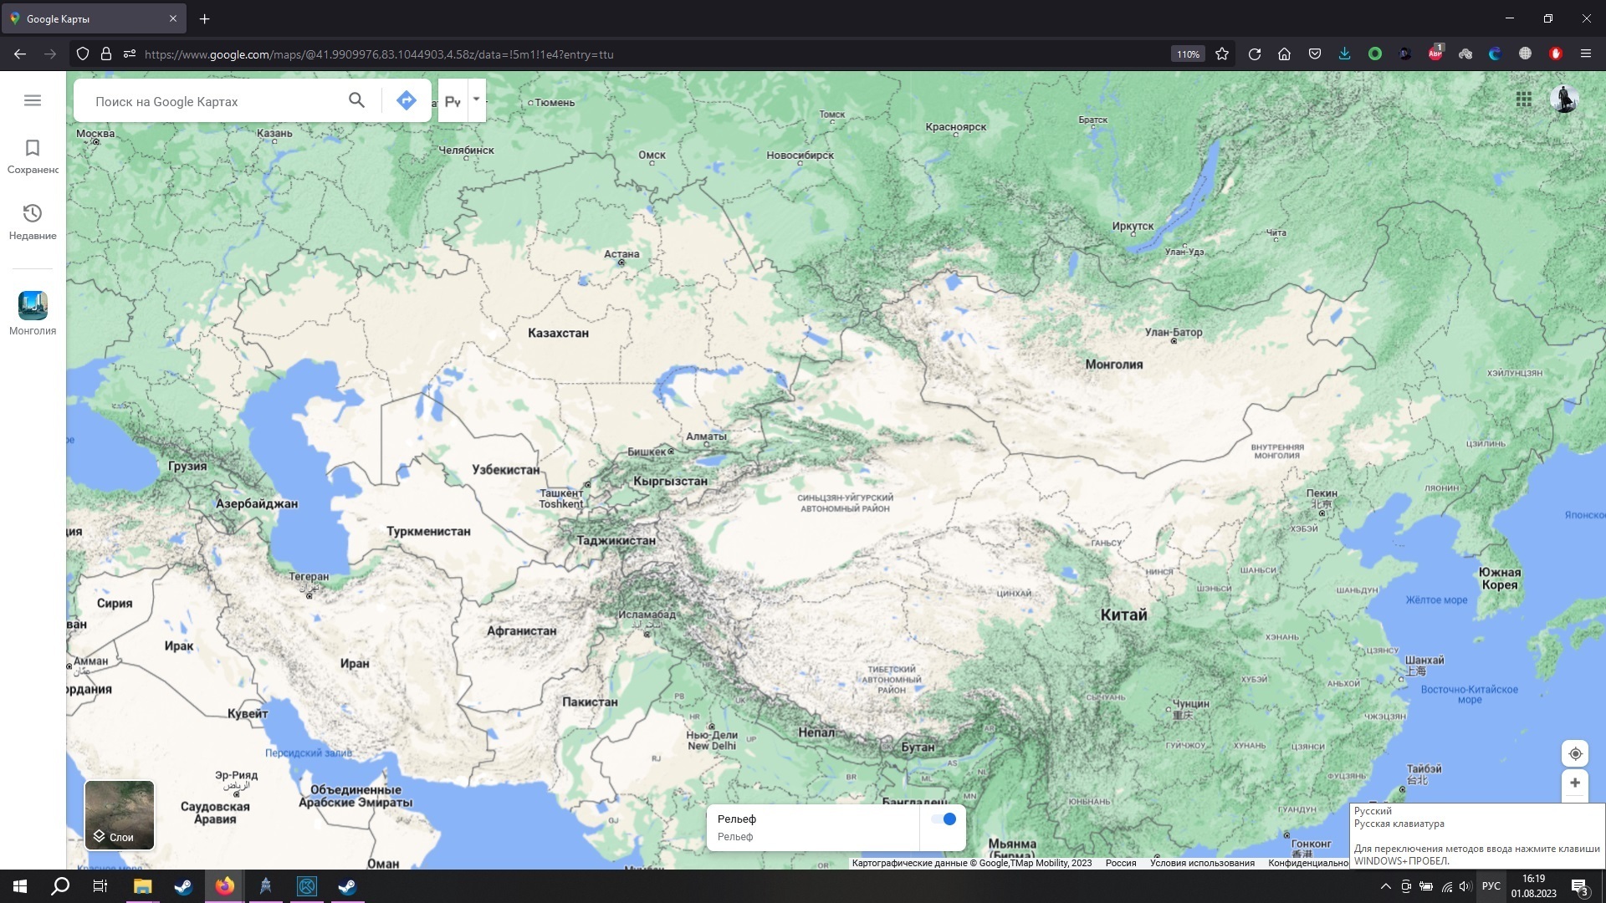Open Windows taskbar search
This screenshot has height=903, width=1606.
tap(60, 886)
